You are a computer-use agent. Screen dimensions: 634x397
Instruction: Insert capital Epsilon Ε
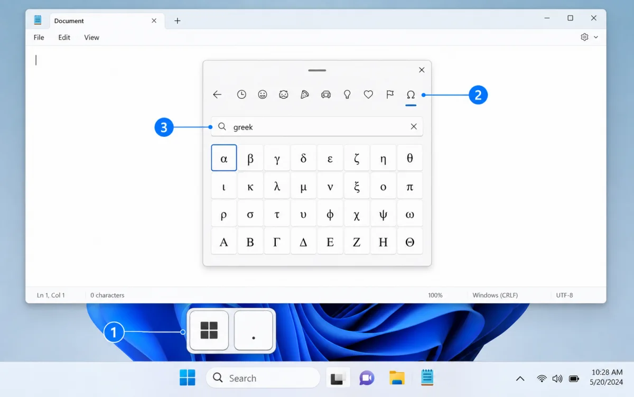[x=330, y=242]
